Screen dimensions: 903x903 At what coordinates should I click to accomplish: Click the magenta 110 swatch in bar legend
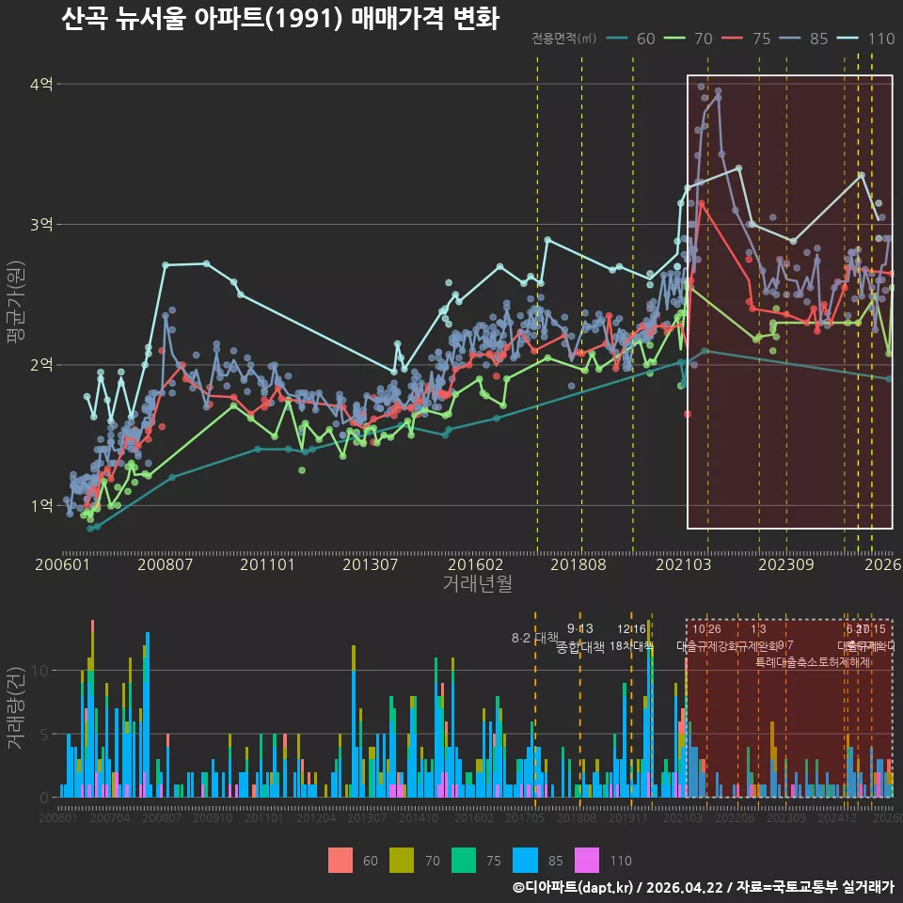click(x=587, y=861)
